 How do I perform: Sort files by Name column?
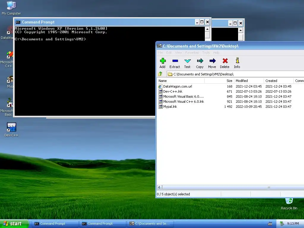tap(180, 81)
